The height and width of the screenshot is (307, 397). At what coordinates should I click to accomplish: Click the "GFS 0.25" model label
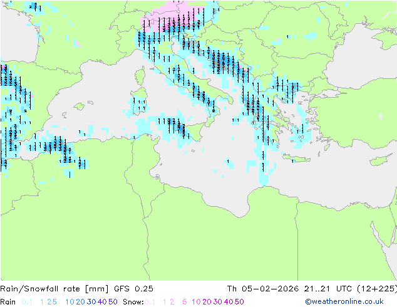point(133,289)
